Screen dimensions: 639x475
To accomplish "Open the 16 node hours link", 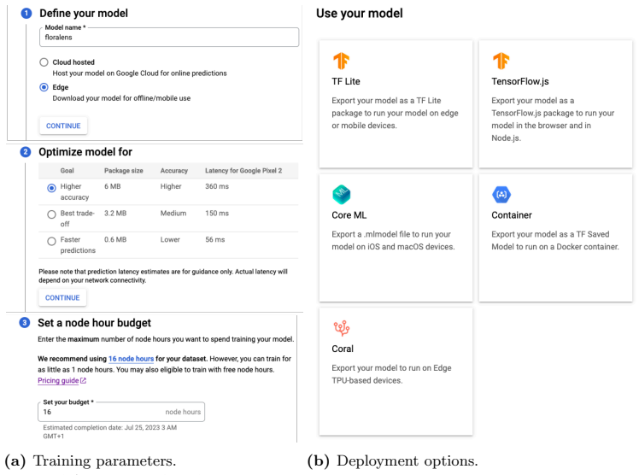I will tap(131, 359).
